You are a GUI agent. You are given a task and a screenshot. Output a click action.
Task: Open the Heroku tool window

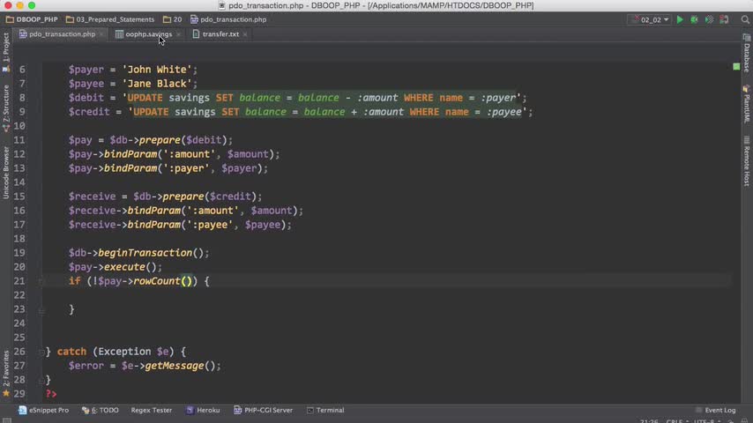(203, 410)
